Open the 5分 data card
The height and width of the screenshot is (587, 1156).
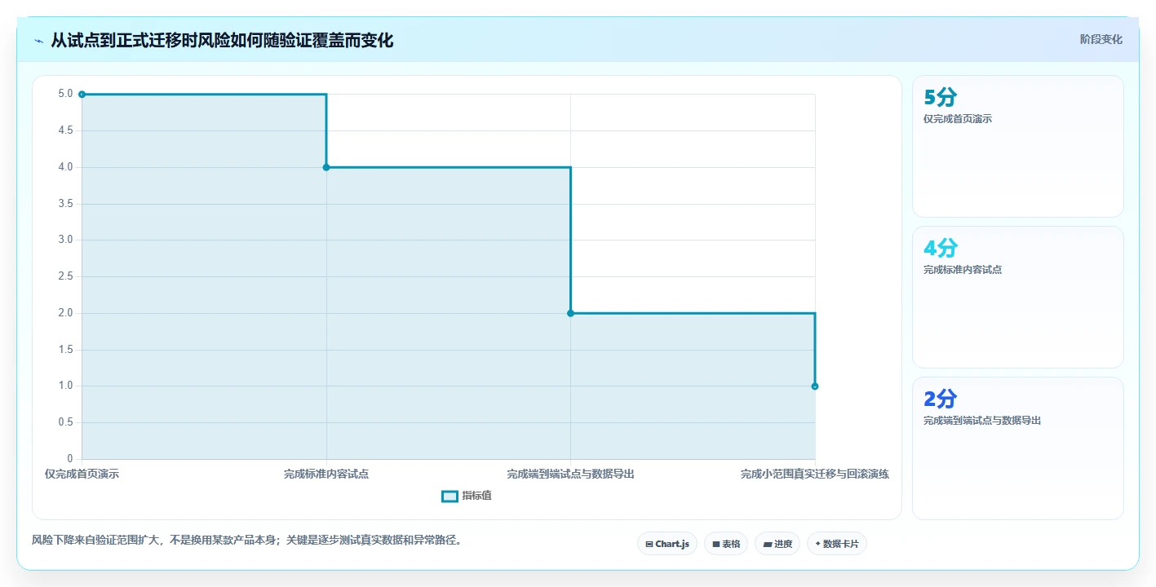pos(1018,147)
